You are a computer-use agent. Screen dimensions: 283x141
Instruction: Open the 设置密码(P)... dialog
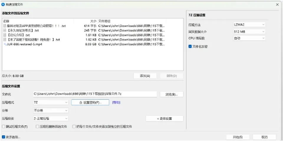click(x=90, y=102)
